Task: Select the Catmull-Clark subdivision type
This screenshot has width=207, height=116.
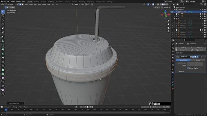Action: click(183, 60)
